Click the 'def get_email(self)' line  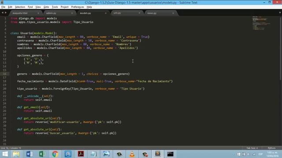point(33,107)
